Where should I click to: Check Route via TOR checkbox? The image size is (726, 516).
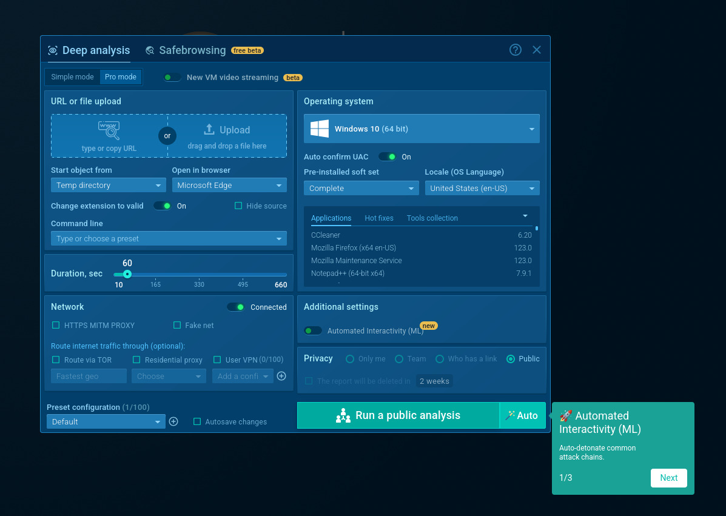tap(56, 360)
